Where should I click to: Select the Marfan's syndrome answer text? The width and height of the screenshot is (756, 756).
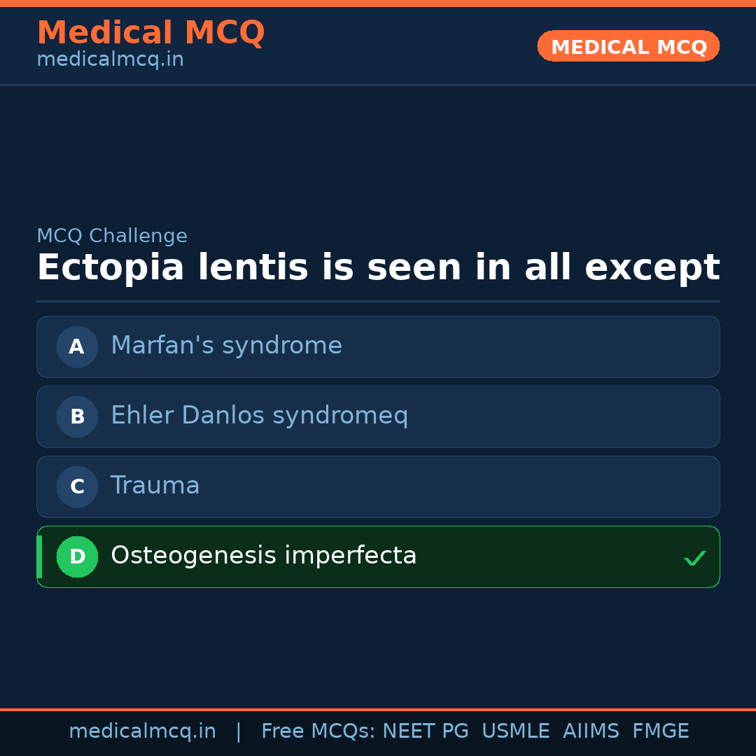point(226,346)
